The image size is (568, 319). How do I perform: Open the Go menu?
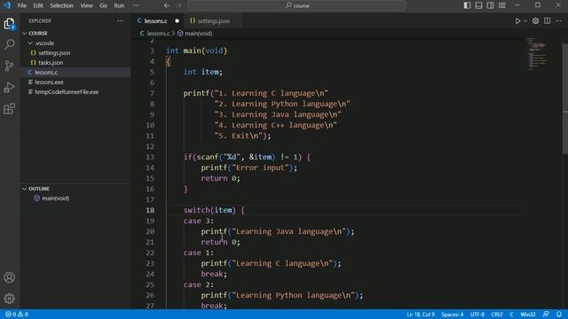(x=103, y=5)
